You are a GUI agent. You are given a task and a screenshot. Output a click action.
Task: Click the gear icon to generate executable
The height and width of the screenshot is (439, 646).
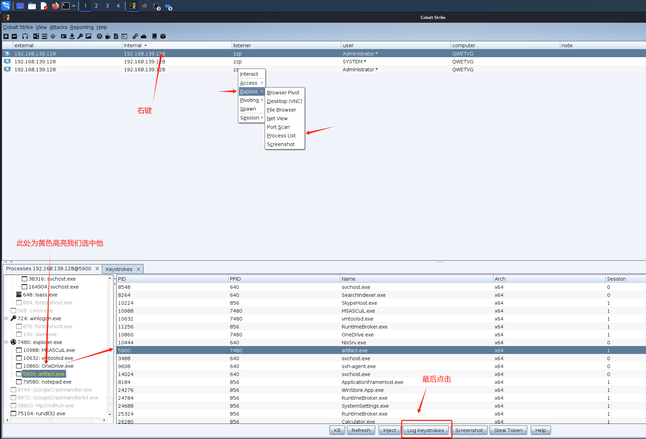pyautogui.click(x=99, y=36)
